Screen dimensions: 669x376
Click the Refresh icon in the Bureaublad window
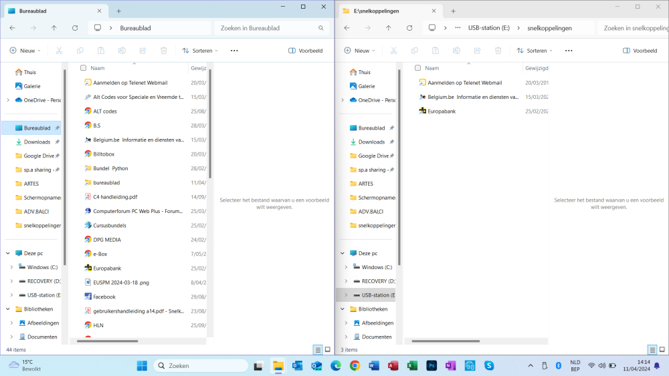pyautogui.click(x=75, y=28)
